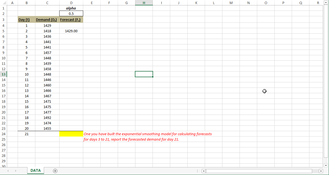Click the horizontal scrollbar left arrow
This screenshot has width=329, height=175.
[x=203, y=171]
